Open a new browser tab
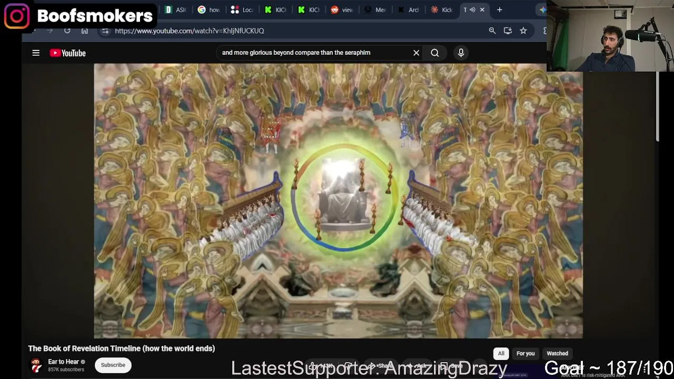The width and height of the screenshot is (674, 379). point(500,9)
